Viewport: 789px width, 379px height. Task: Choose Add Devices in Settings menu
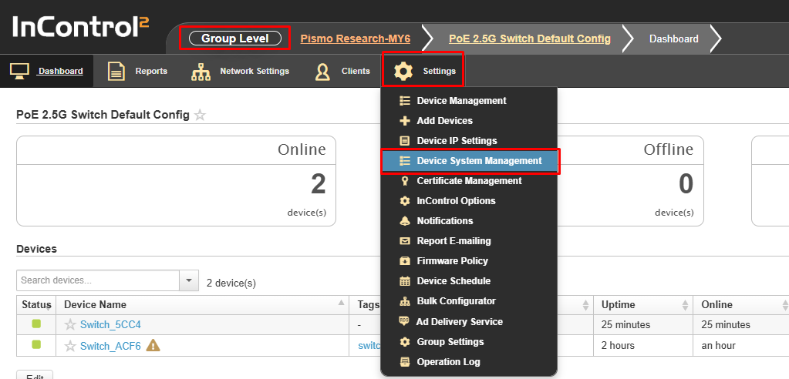pyautogui.click(x=469, y=121)
